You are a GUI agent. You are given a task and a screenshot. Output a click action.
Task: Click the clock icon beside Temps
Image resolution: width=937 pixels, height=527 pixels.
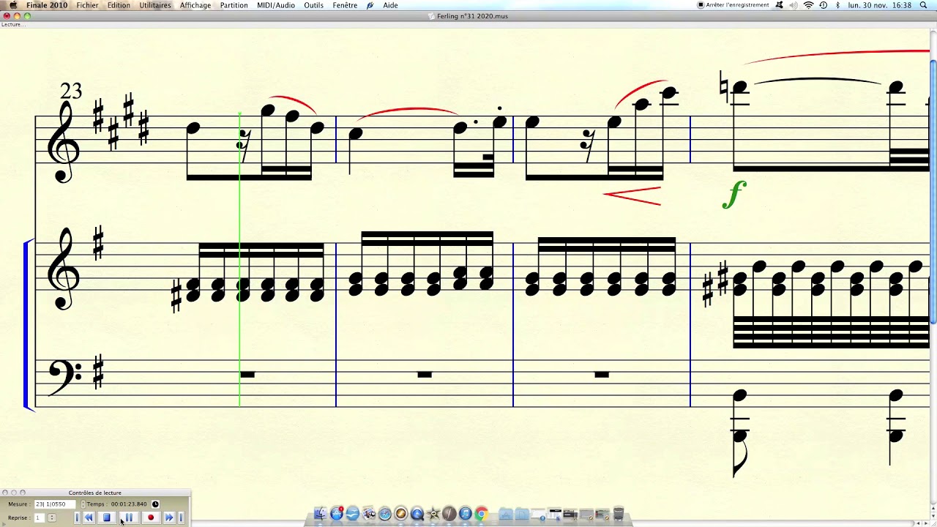[155, 504]
